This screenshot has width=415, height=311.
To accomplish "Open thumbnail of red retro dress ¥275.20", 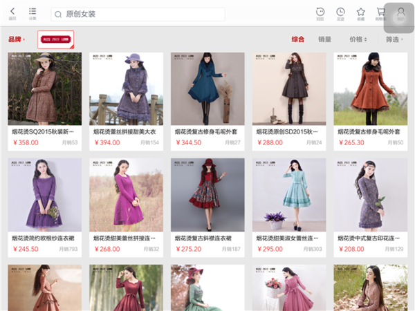I will pyautogui.click(x=207, y=195).
